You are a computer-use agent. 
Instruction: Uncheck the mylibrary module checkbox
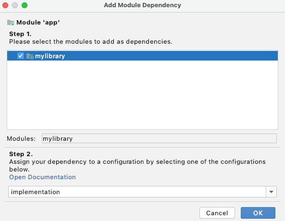click(x=21, y=56)
